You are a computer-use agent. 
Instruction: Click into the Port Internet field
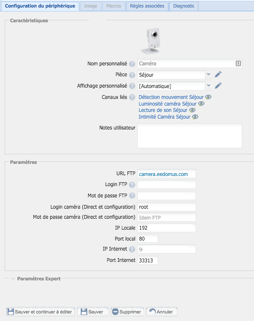[148, 260]
